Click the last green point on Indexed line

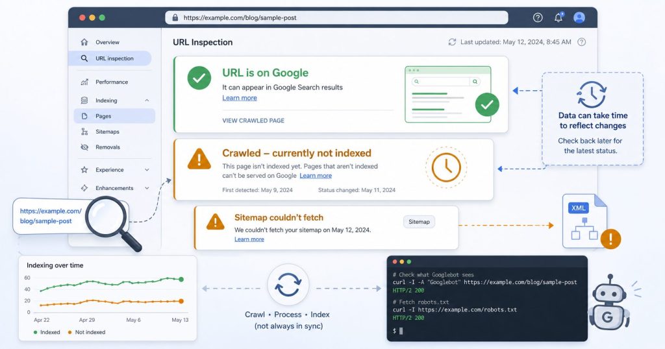point(181,279)
